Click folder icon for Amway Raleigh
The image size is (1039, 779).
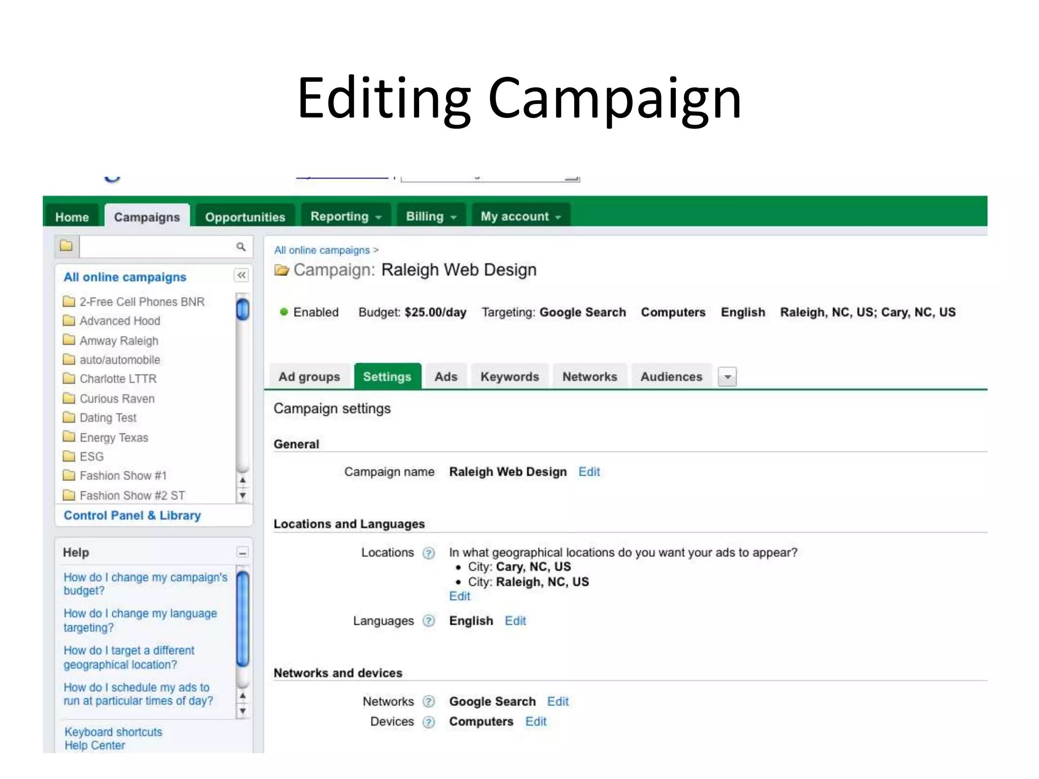pos(69,340)
